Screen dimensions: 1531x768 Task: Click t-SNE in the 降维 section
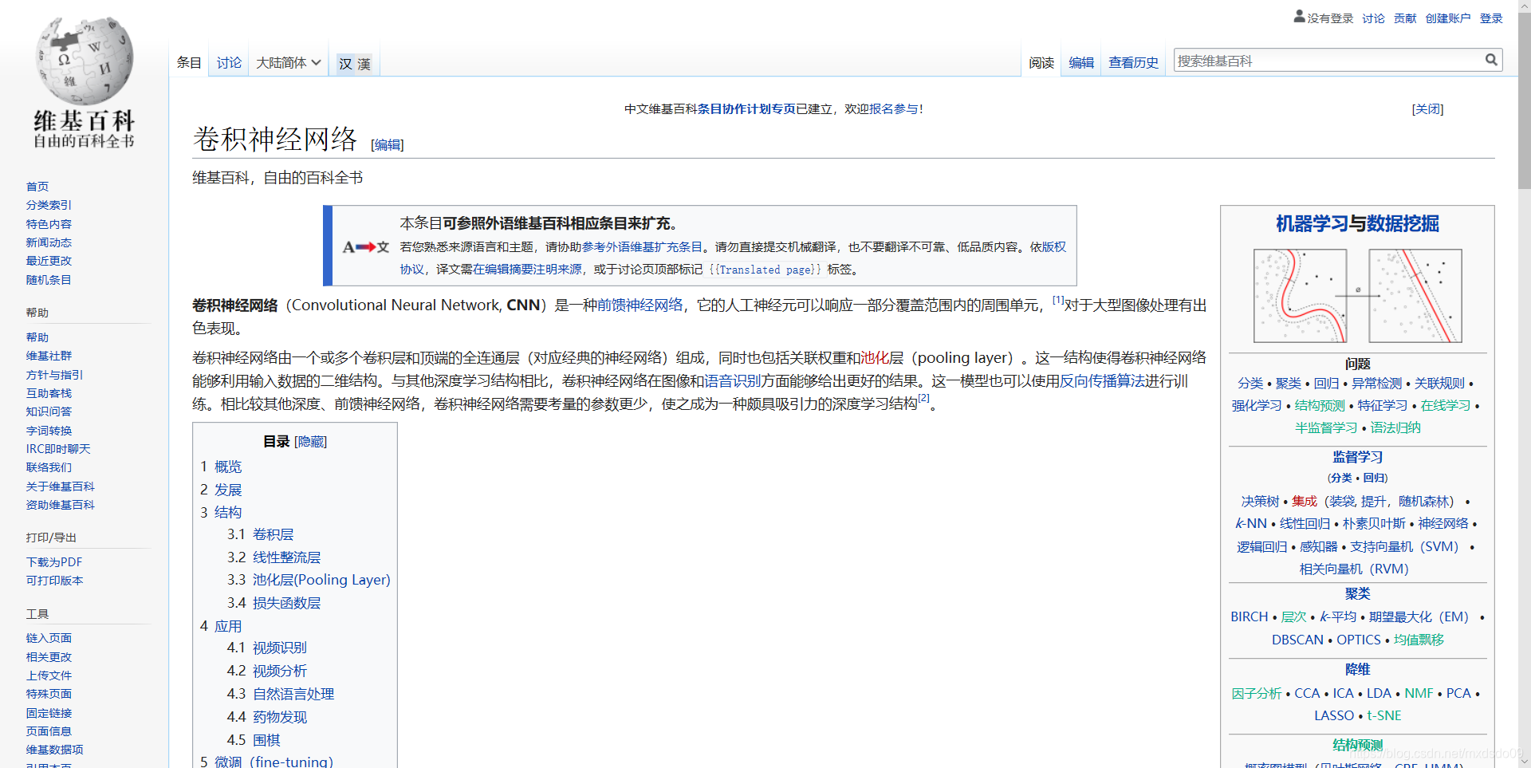coord(1384,716)
